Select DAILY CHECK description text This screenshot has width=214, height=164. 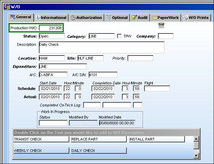(x=99, y=151)
